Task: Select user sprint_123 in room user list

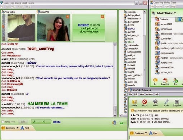Action: (x=131, y=82)
